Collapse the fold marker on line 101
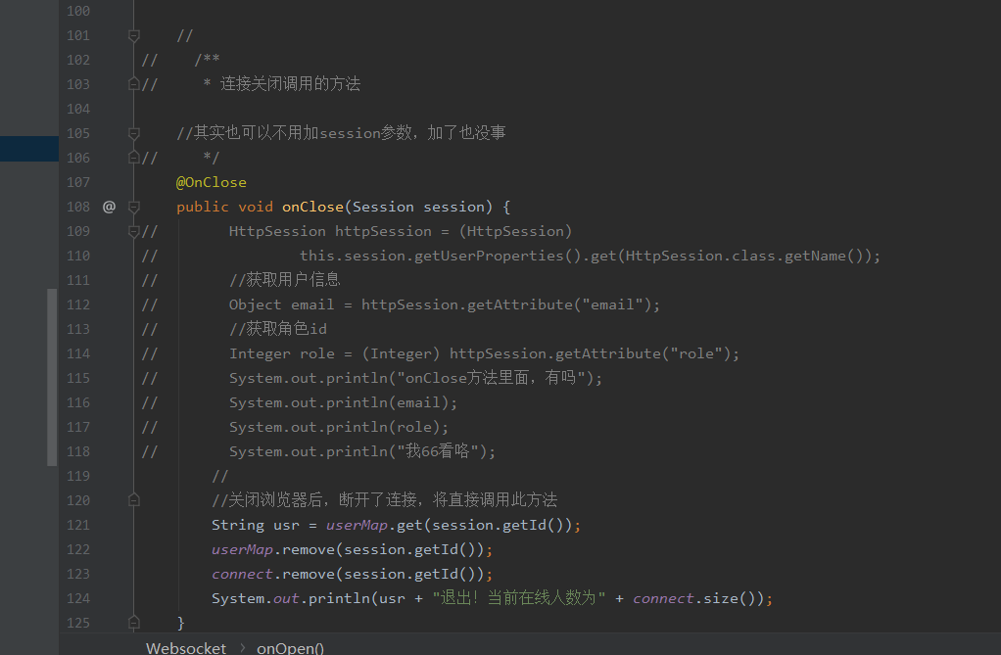1001x655 pixels. pyautogui.click(x=134, y=36)
